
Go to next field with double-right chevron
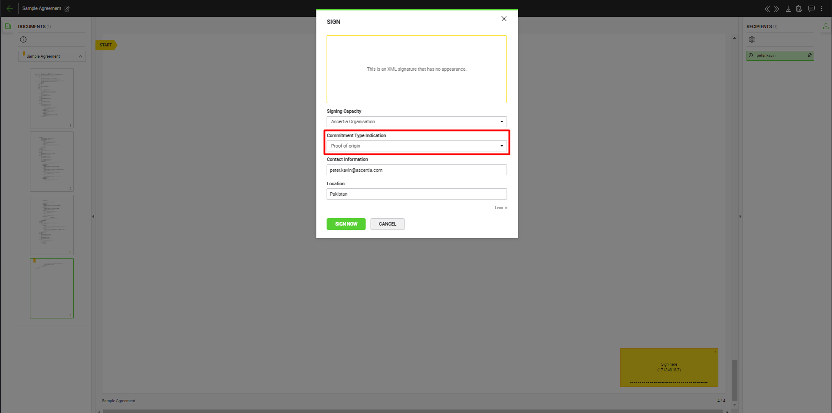(x=776, y=9)
